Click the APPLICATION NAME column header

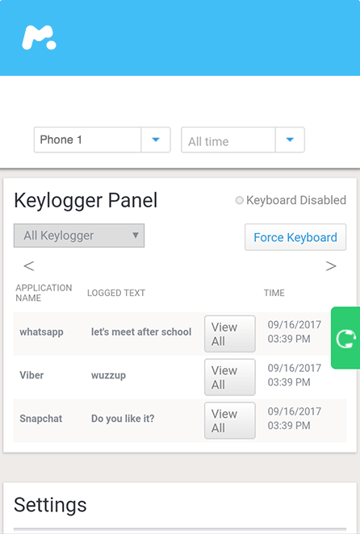pyautogui.click(x=44, y=293)
